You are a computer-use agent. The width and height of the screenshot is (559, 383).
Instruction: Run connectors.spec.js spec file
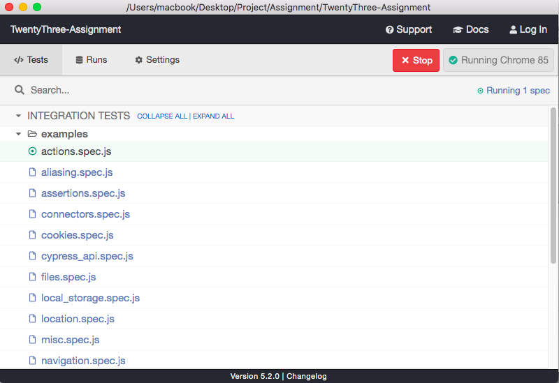(x=274, y=214)
